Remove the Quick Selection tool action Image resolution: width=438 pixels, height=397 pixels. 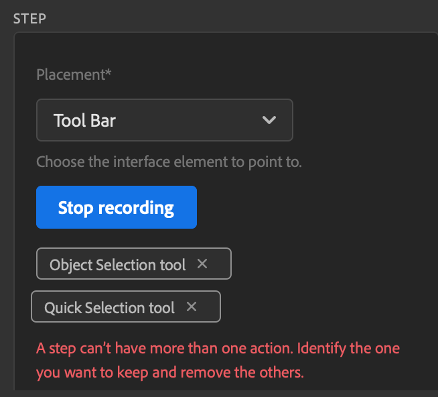click(192, 307)
